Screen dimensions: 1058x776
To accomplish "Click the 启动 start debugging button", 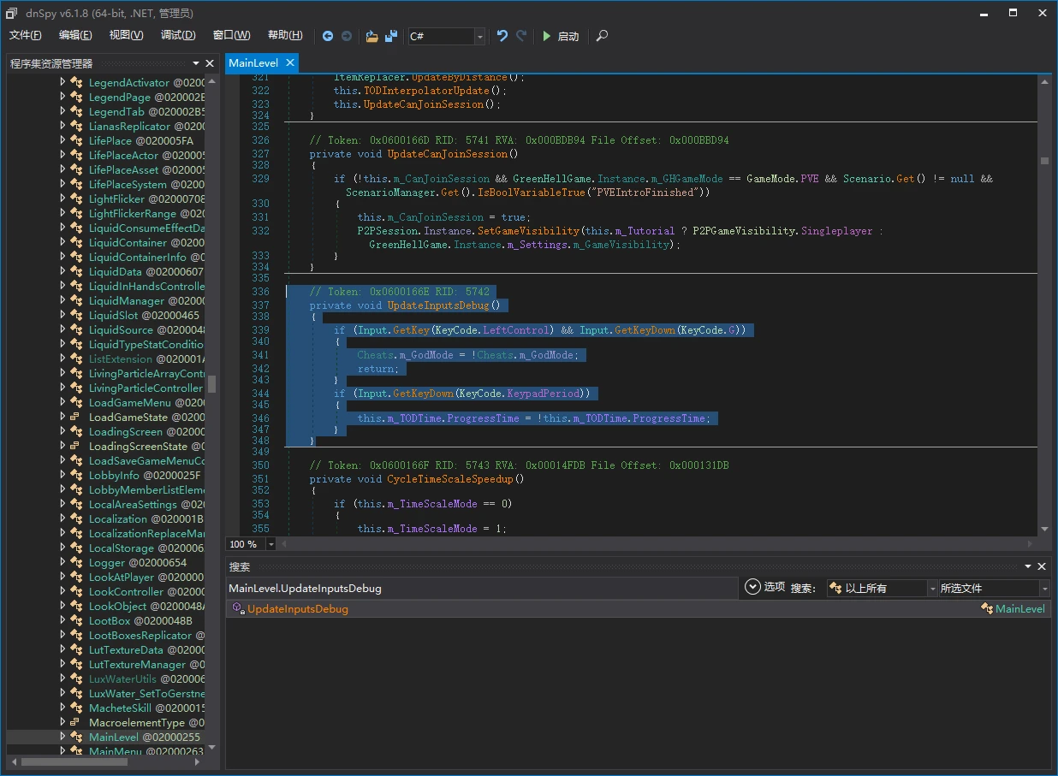I will point(560,36).
